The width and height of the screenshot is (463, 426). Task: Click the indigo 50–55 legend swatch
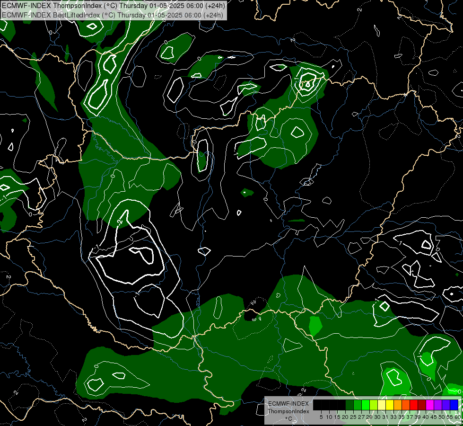(446, 405)
